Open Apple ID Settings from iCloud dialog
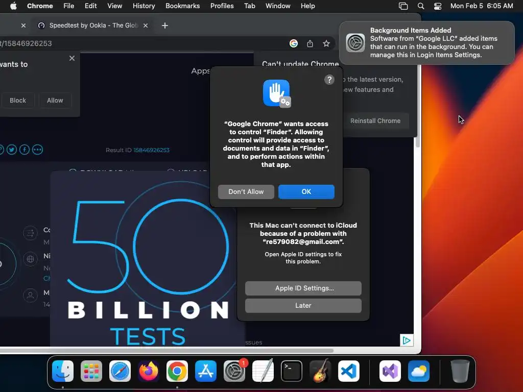This screenshot has width=523, height=392. (303, 288)
